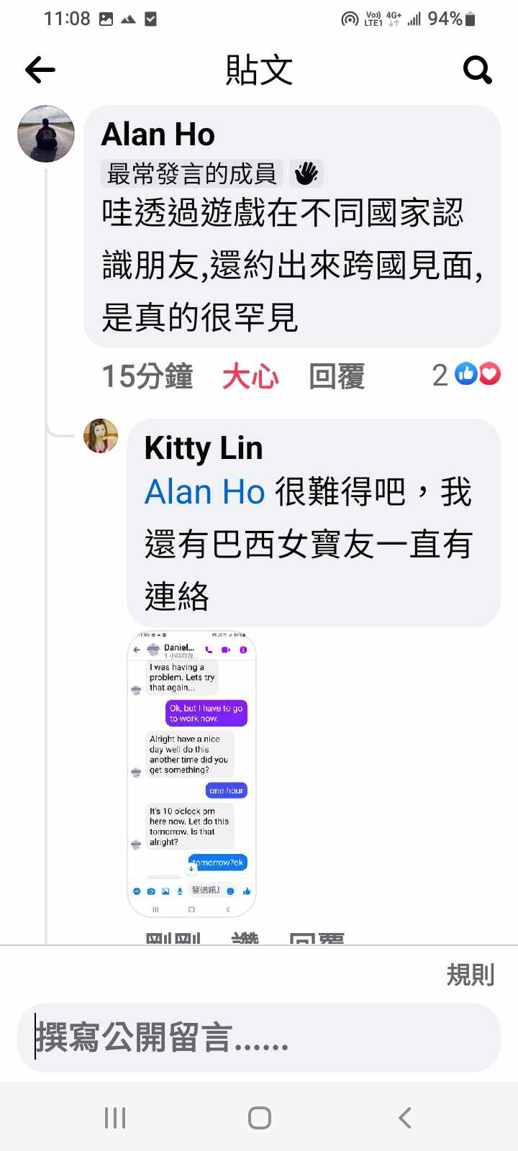
Task: Tap the Android home button
Action: pos(259,1117)
